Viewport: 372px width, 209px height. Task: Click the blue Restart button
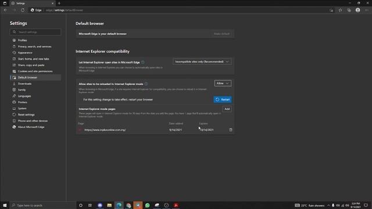tap(223, 99)
